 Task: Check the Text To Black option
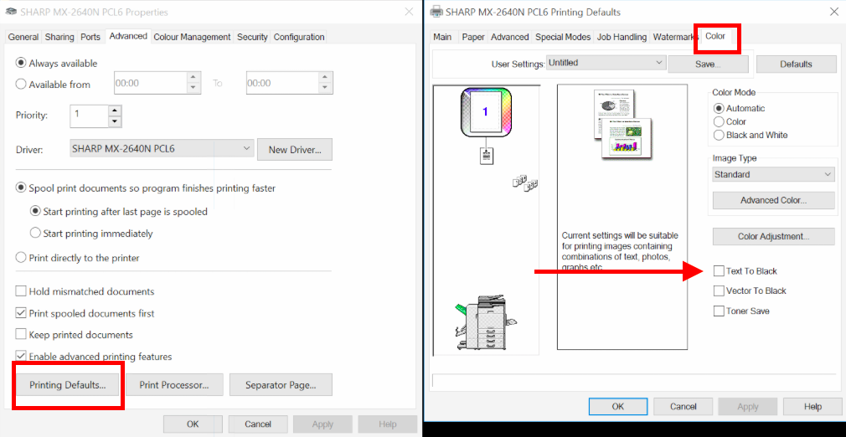tap(718, 271)
